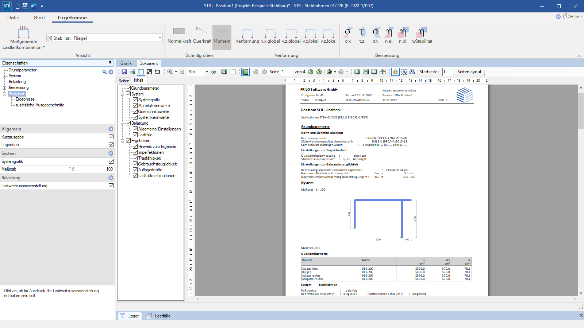
Task: Uncheck Lastfallkombinationen in content tree
Action: 135,176
